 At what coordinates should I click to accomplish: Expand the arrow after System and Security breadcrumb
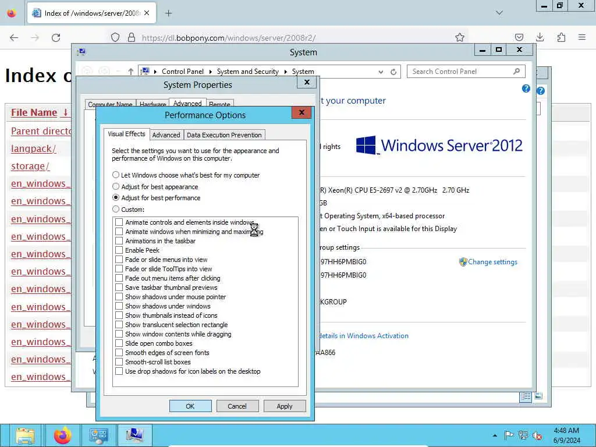point(285,72)
